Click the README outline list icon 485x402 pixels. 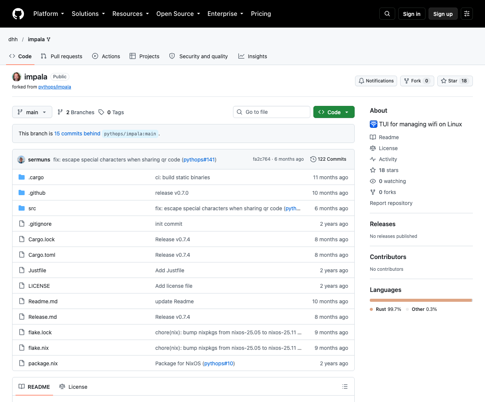(345, 386)
